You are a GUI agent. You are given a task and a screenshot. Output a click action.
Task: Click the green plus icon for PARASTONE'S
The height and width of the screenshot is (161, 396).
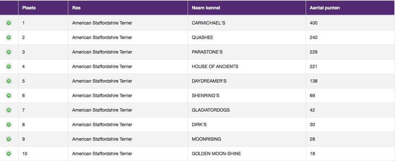point(9,52)
